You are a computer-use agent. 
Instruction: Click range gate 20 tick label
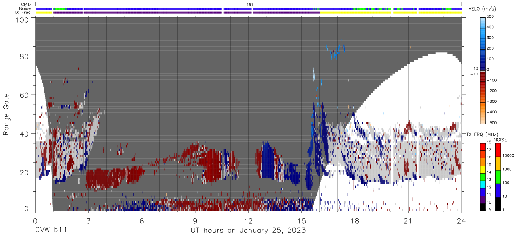coord(25,172)
